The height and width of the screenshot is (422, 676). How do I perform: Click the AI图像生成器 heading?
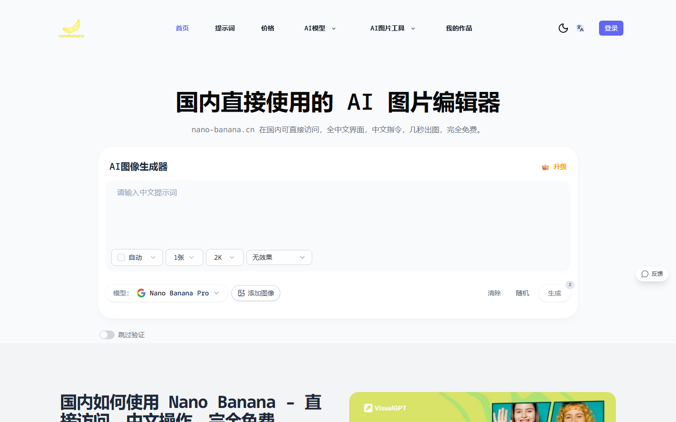tap(138, 167)
